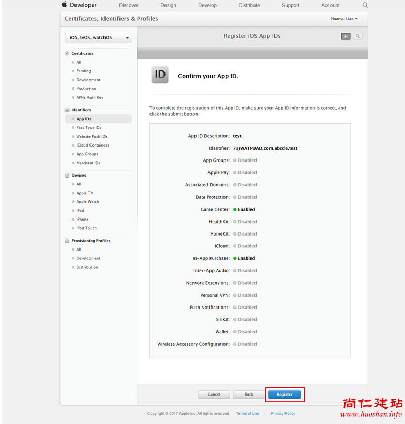Click the green In-App Purchase Enabled indicator
The width and height of the screenshot is (405, 424).
click(x=235, y=258)
